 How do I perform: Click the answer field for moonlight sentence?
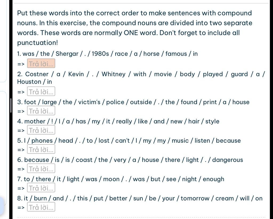[41, 188]
